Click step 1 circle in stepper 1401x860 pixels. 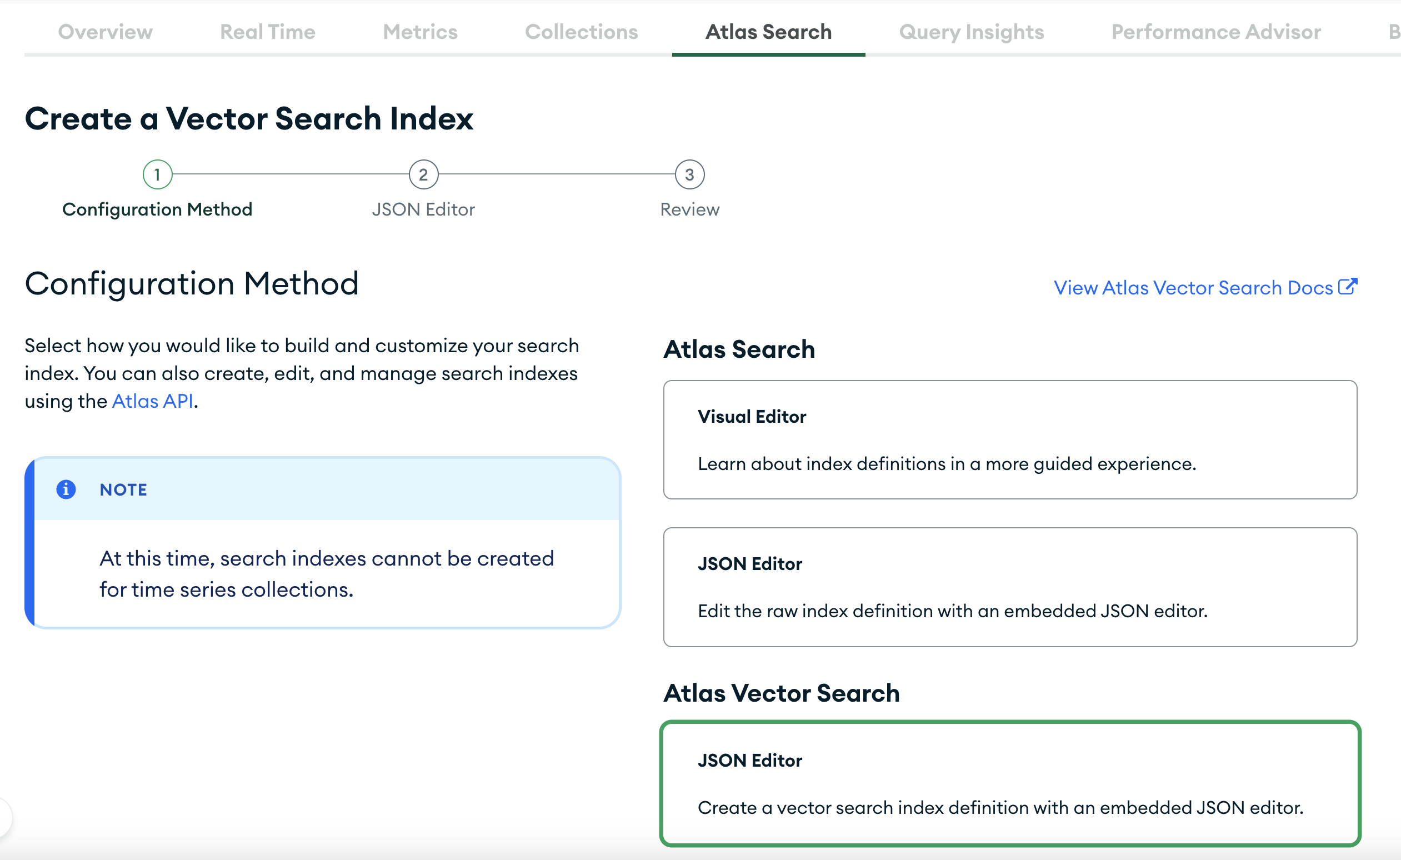click(x=158, y=174)
